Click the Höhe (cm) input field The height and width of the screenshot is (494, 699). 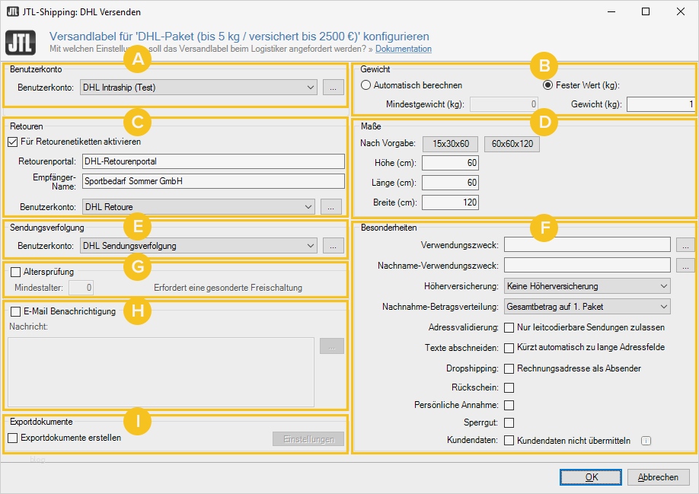tap(450, 163)
